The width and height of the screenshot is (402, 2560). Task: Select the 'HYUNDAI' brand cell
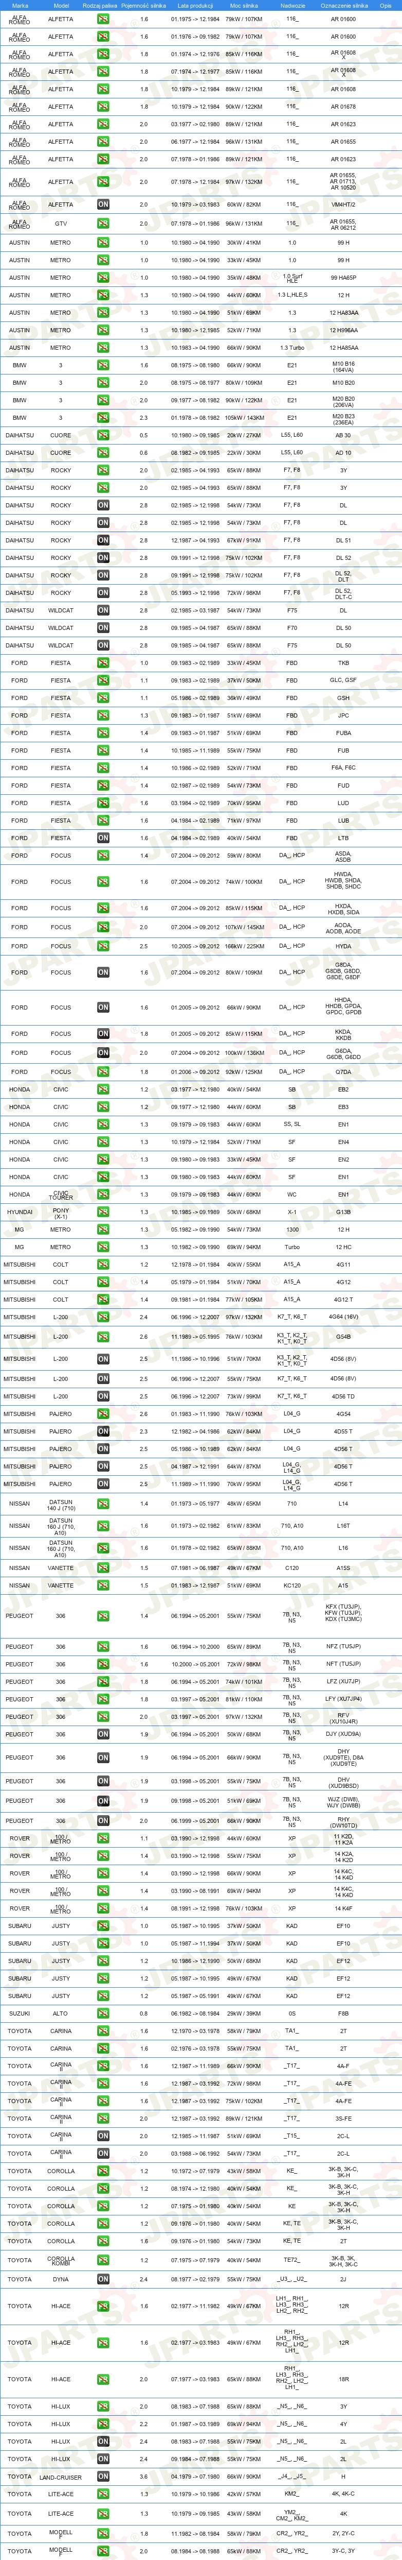click(20, 1213)
